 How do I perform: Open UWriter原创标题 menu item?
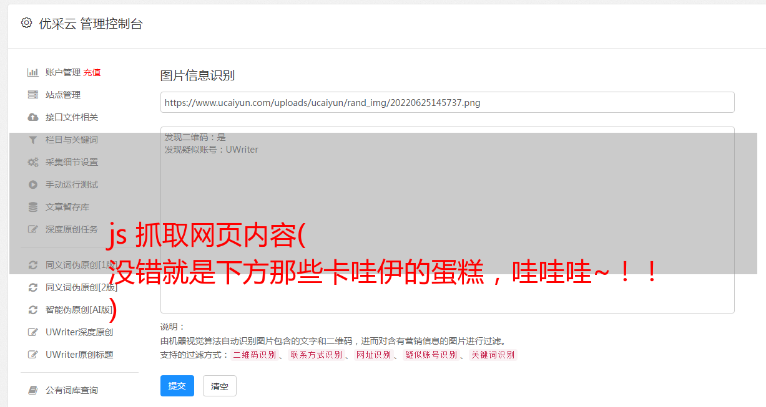click(79, 355)
